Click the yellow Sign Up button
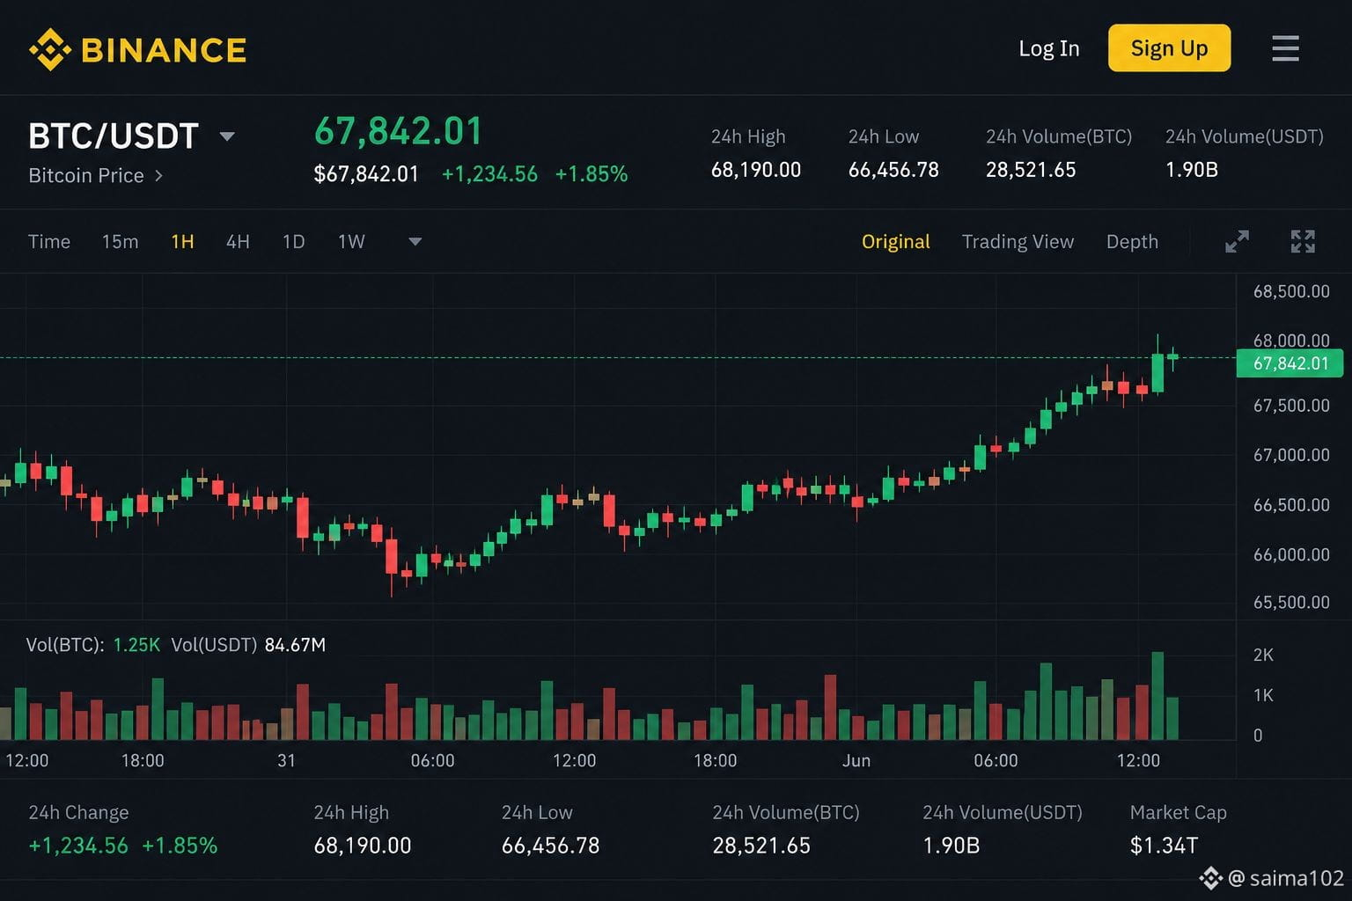 (x=1169, y=48)
